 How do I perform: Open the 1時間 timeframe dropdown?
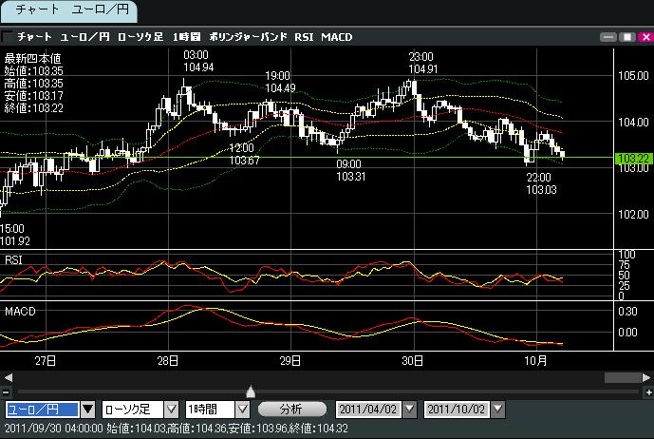tap(242, 410)
